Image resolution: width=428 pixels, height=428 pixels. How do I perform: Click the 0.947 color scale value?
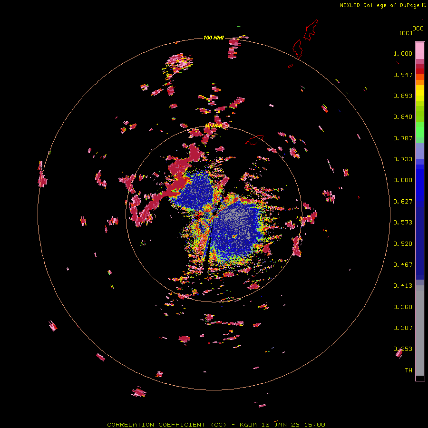pos(403,75)
